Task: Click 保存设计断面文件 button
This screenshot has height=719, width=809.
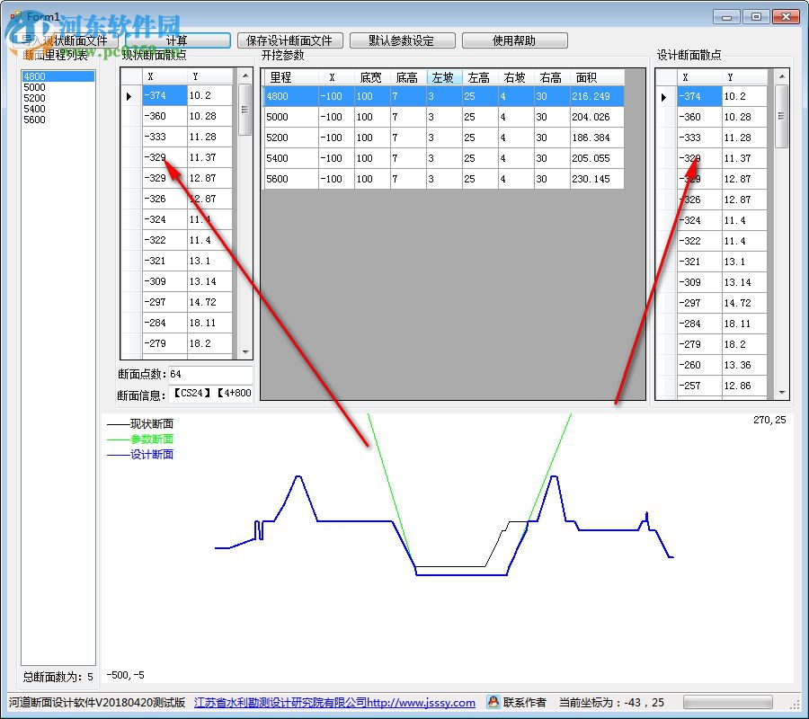Action: (x=289, y=40)
